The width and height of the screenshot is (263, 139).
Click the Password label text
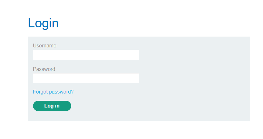click(44, 69)
